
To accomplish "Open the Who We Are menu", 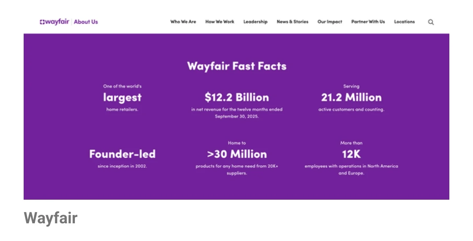I will coord(183,22).
